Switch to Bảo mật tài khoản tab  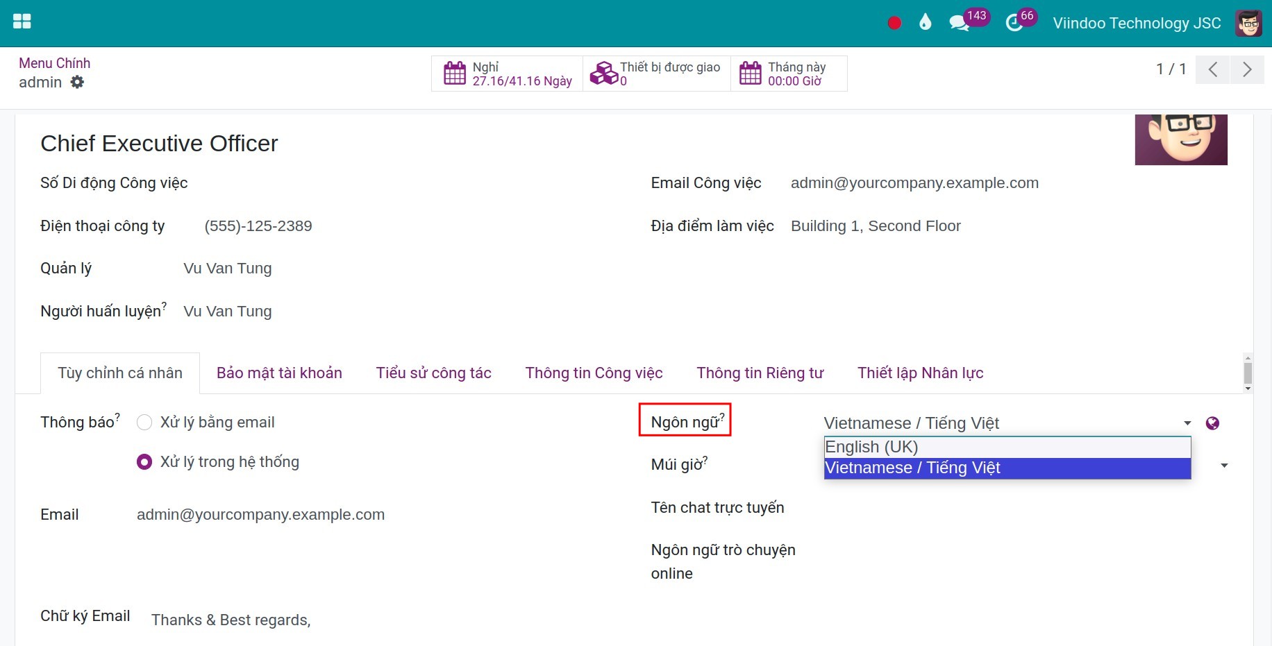tap(279, 373)
